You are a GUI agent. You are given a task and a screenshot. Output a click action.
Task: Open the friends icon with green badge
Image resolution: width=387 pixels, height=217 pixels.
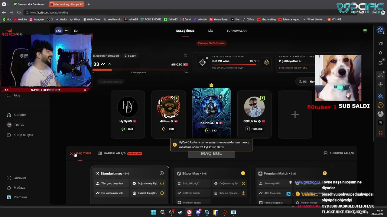381,62
